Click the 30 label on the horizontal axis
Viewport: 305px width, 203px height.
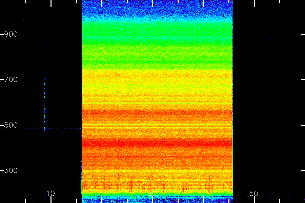coord(152,194)
